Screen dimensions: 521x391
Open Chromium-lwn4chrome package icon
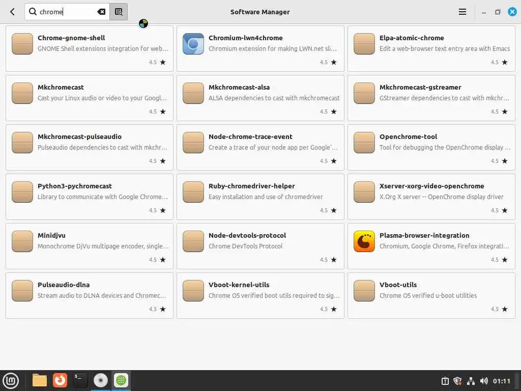point(193,44)
